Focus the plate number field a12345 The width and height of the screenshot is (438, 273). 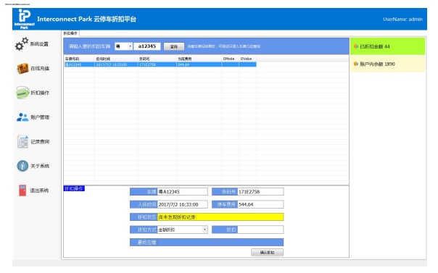pos(147,46)
